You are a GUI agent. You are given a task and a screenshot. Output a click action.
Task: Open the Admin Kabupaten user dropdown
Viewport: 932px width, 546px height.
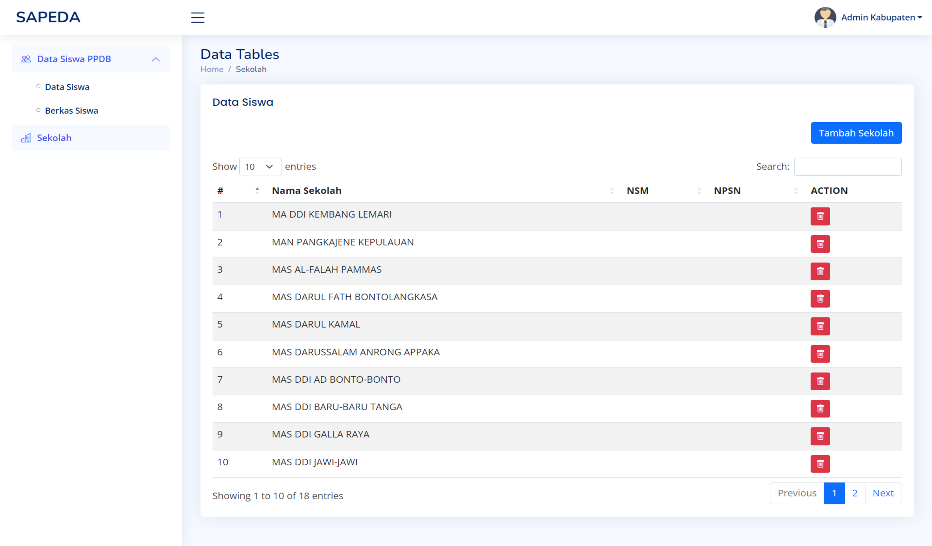(x=881, y=17)
